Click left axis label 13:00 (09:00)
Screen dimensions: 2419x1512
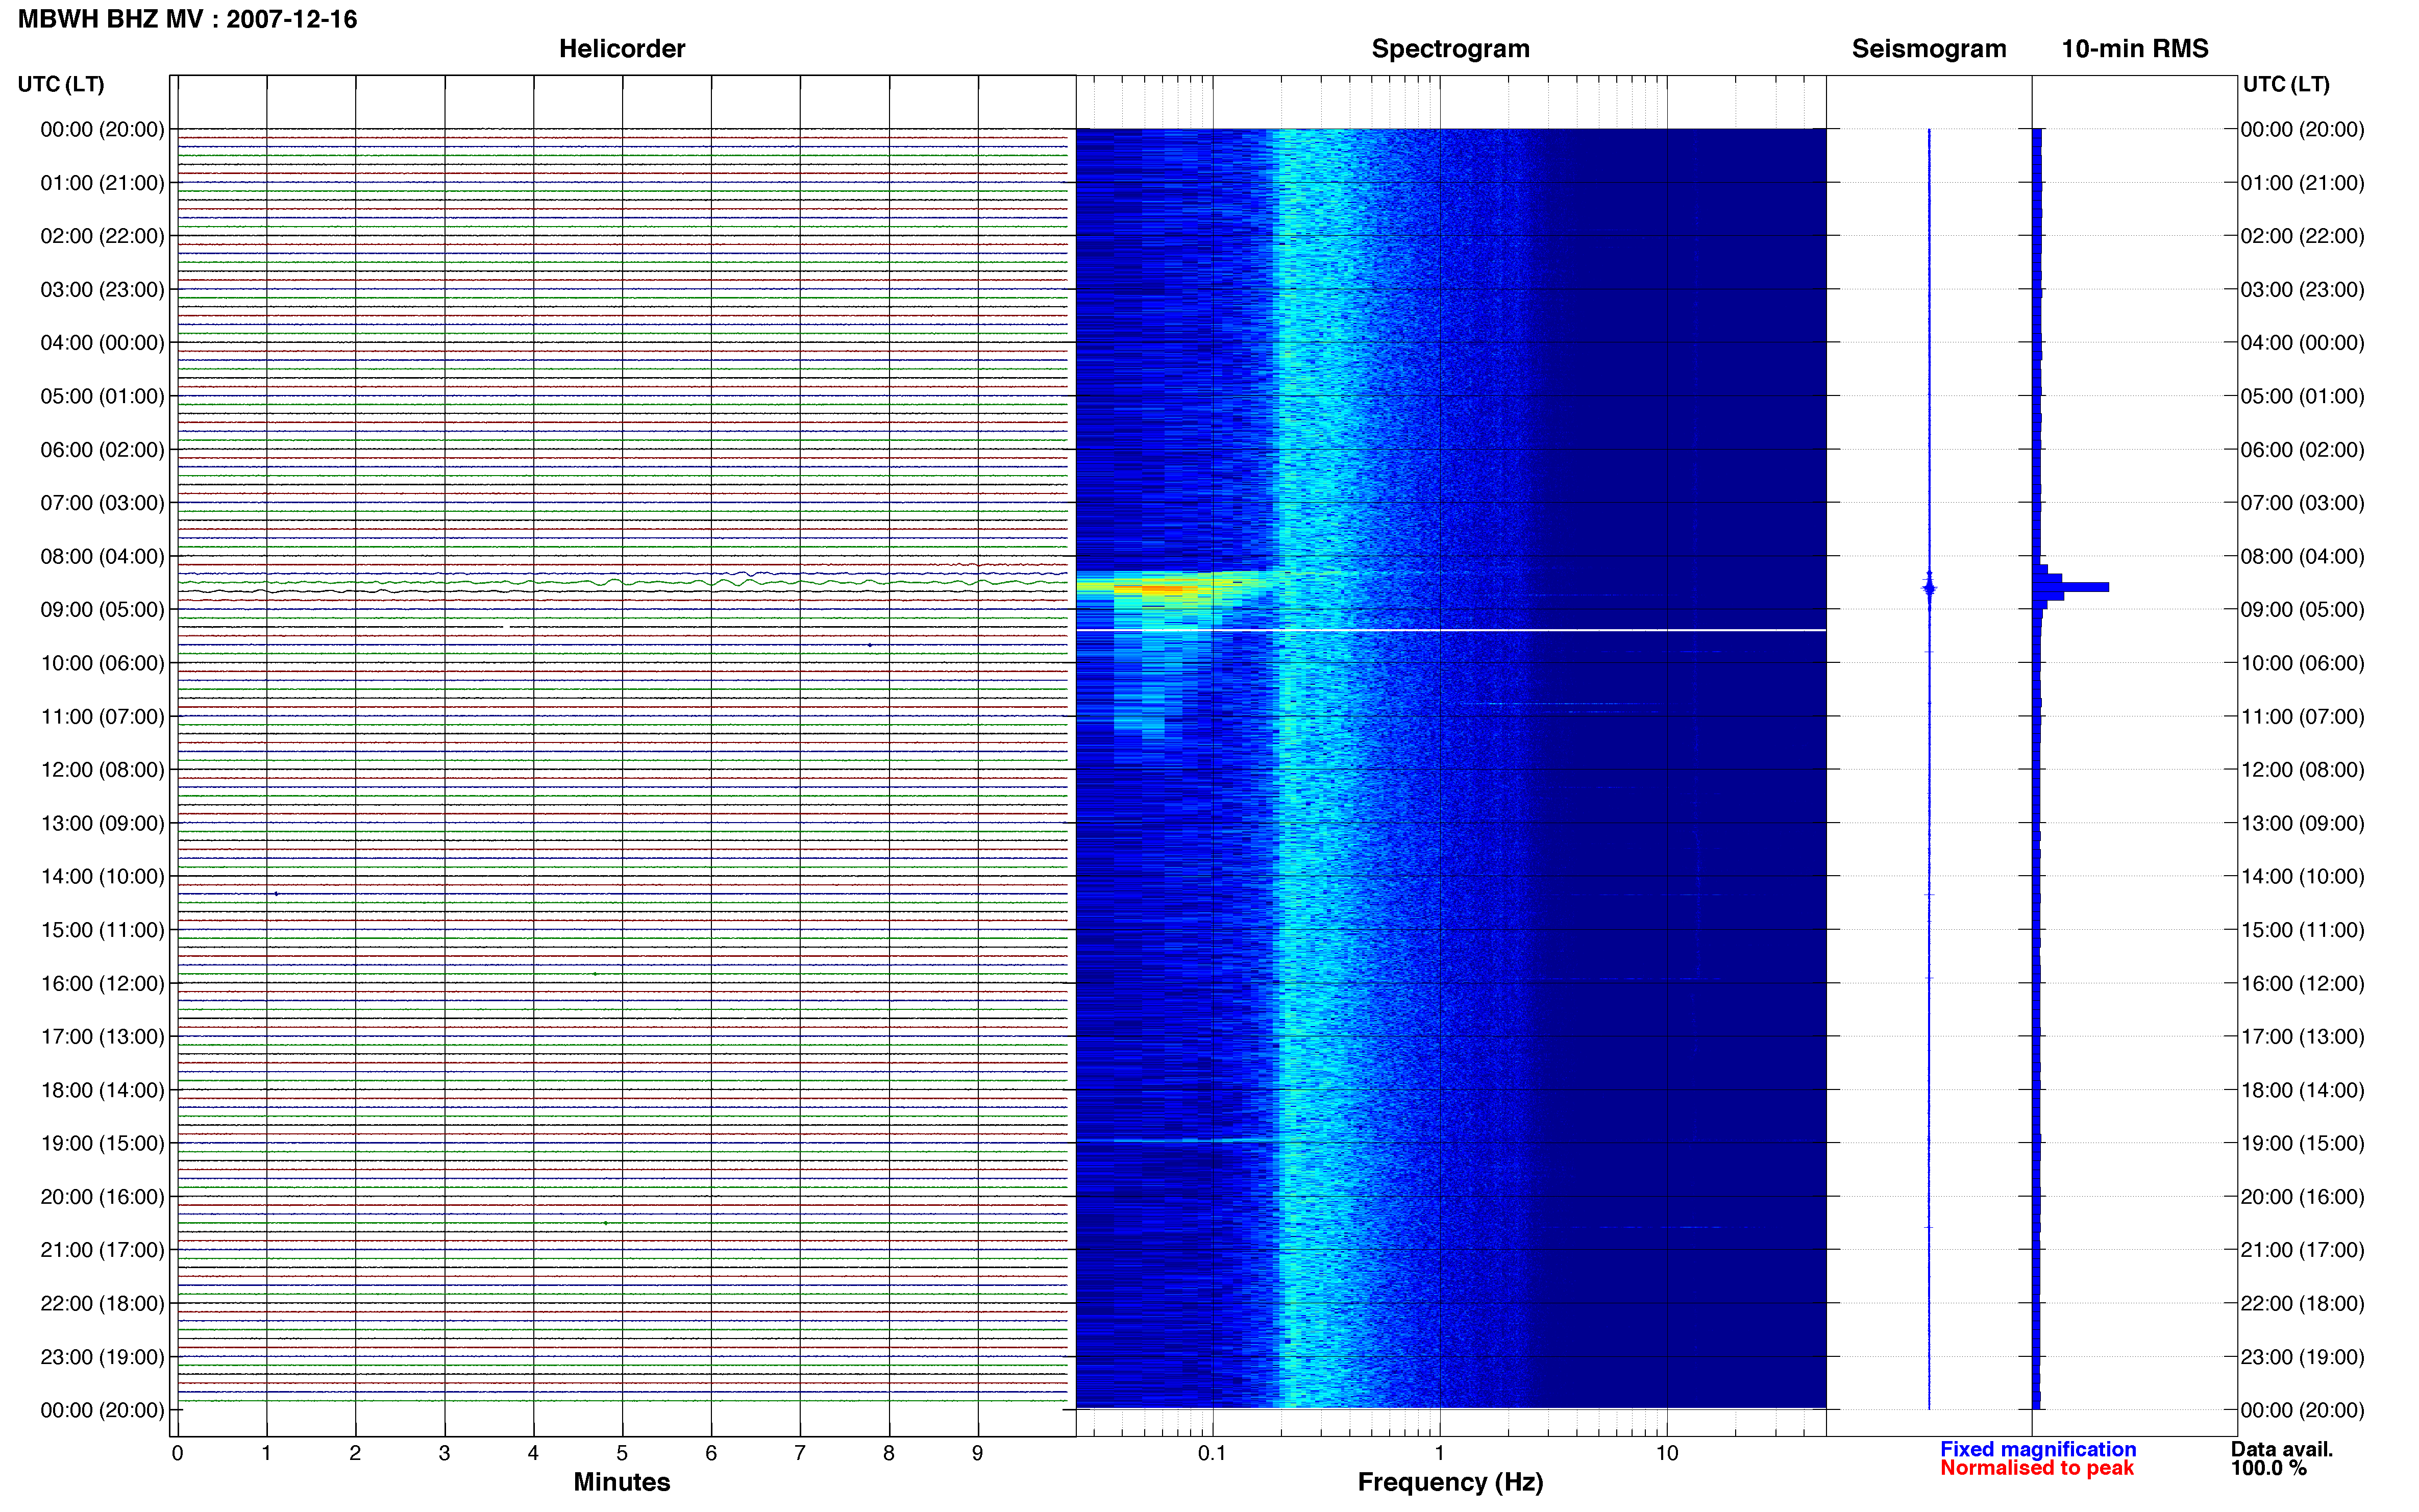click(102, 823)
